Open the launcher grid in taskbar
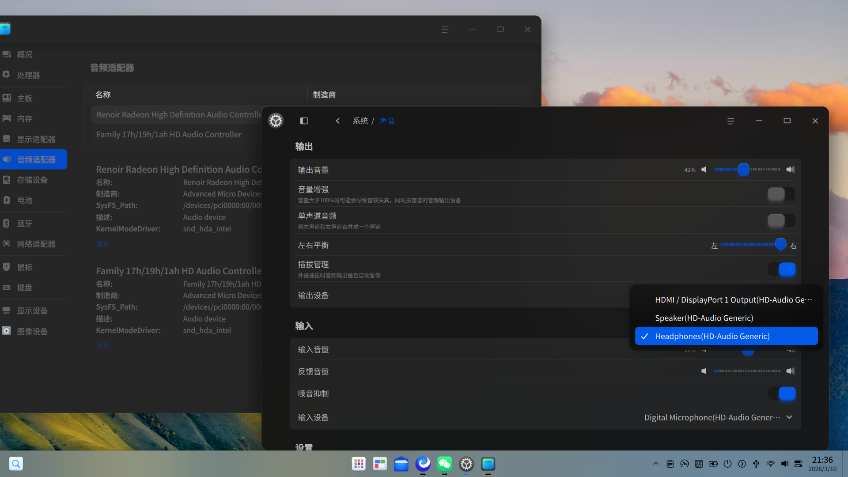The height and width of the screenshot is (477, 848). (359, 464)
